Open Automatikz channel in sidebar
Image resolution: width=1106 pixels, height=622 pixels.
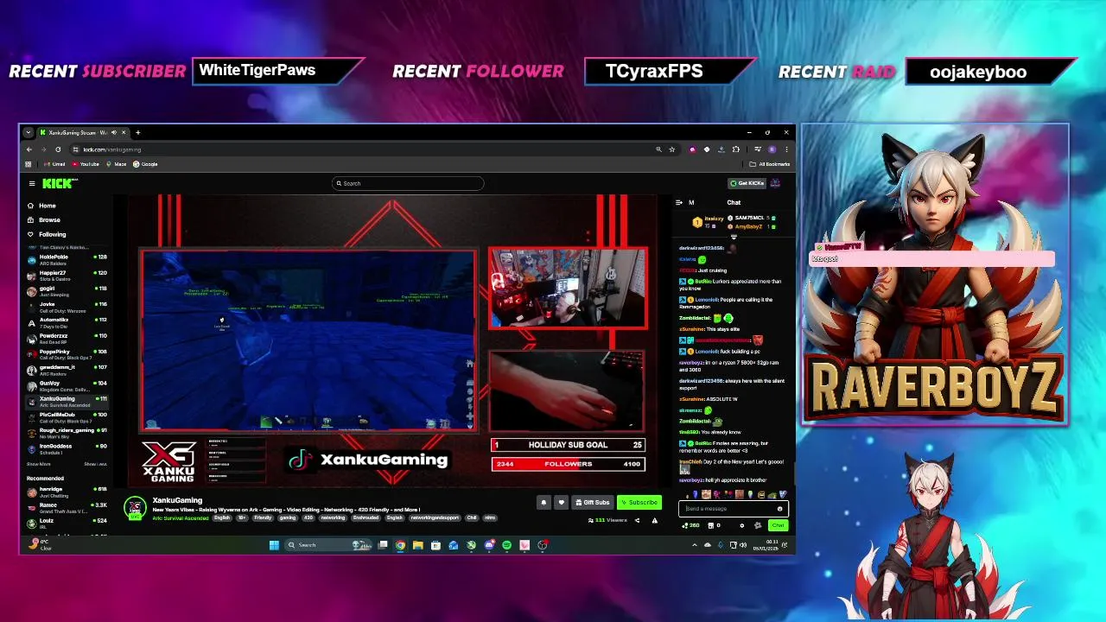click(67, 322)
